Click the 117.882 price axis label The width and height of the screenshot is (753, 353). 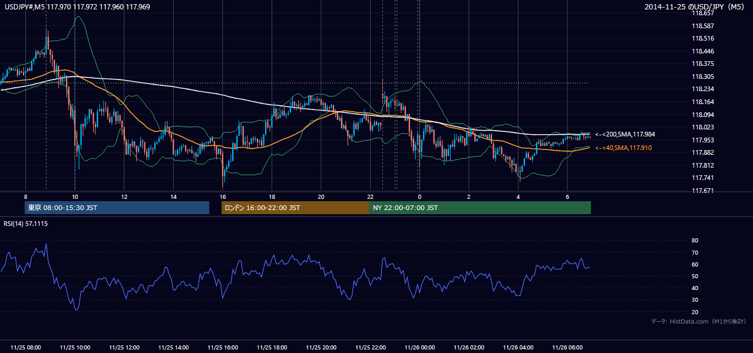tap(702, 152)
